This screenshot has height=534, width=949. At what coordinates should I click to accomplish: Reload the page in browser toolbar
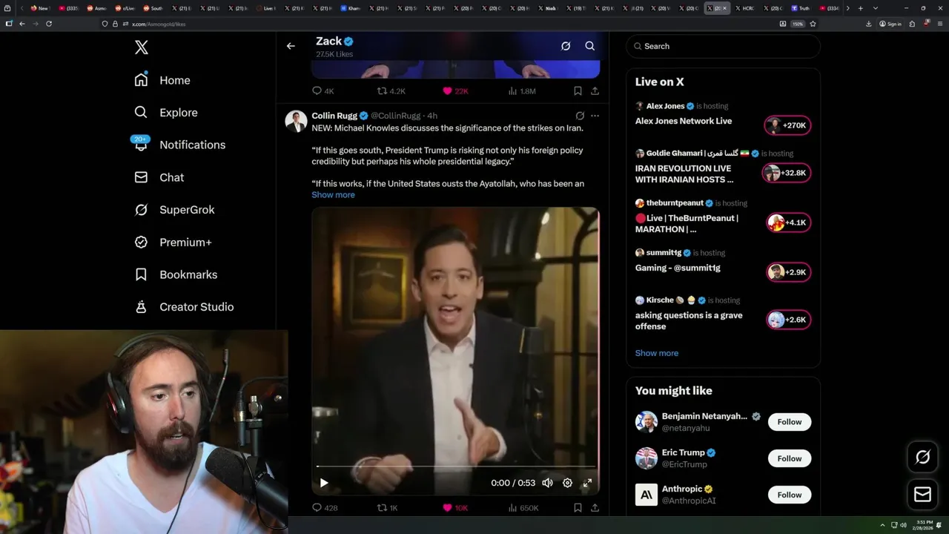49,24
